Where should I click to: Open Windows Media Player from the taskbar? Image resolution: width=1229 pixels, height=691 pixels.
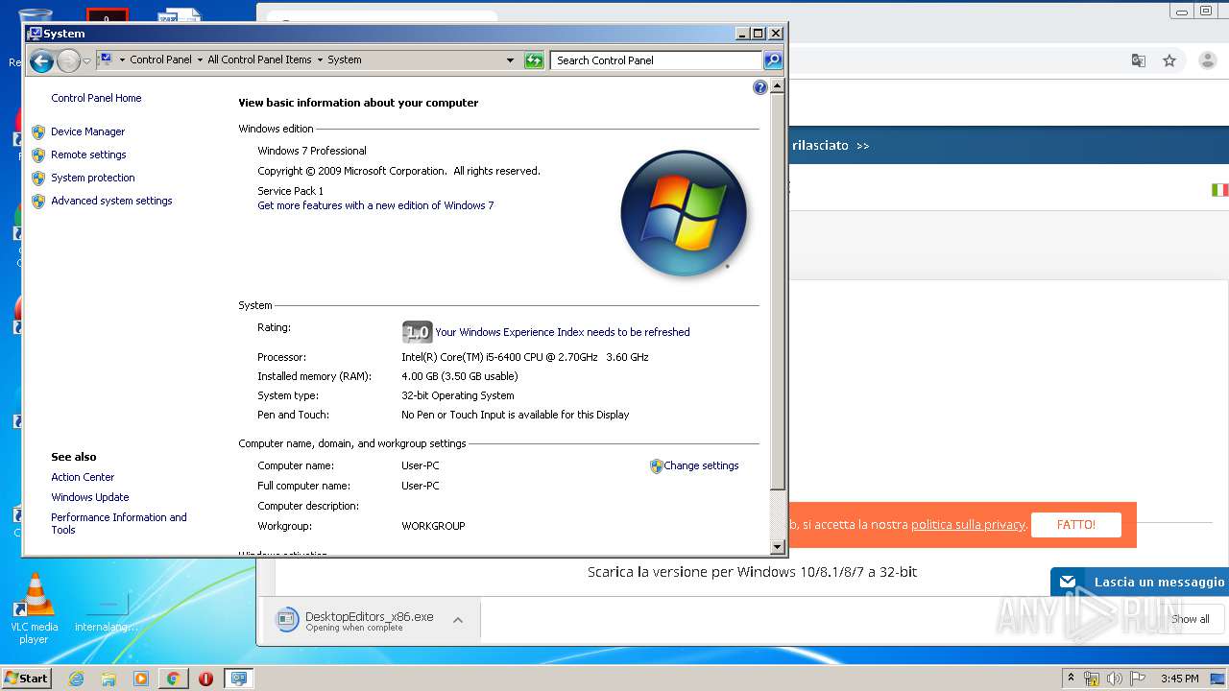click(x=141, y=679)
